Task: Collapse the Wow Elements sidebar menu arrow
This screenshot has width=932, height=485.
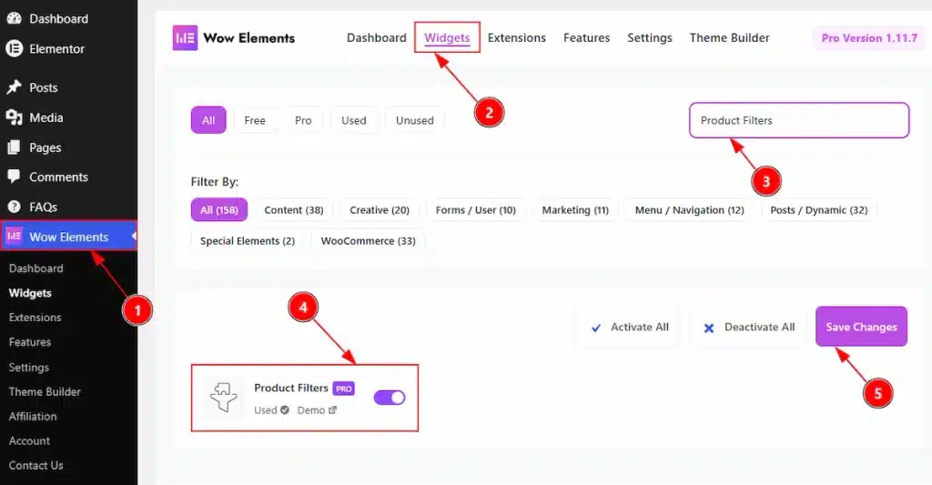Action: click(x=135, y=236)
